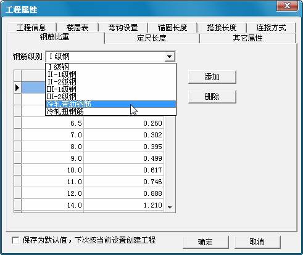The image size is (303, 255).
Task: Select the 连接方式 tab
Action: coord(271,28)
